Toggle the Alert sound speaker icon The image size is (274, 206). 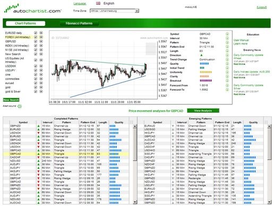(20, 106)
